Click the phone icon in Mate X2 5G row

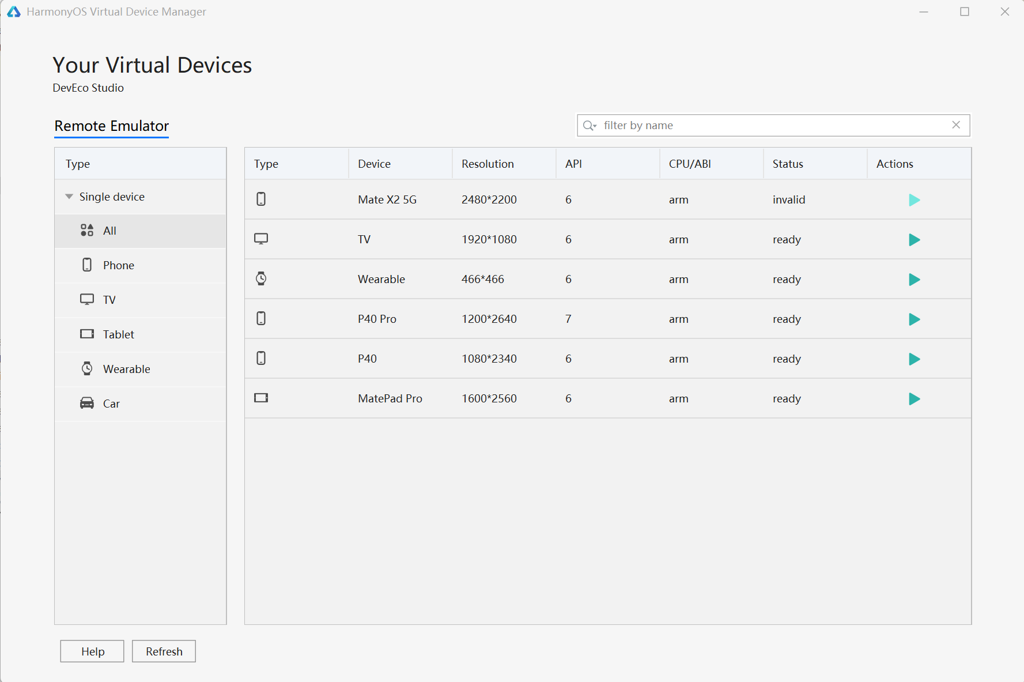point(261,199)
